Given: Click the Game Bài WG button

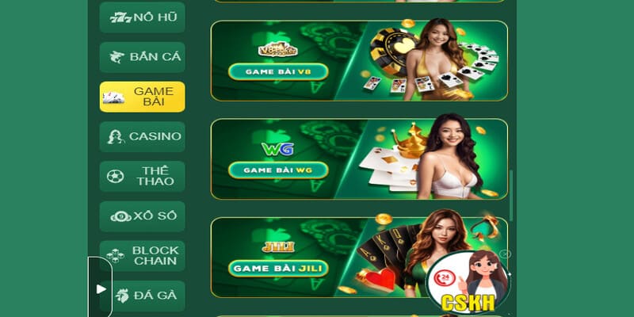Looking at the screenshot, I should [x=278, y=170].
